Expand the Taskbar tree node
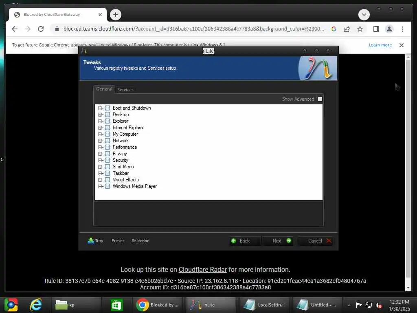Viewport: 417px width, 313px height. [x=100, y=173]
